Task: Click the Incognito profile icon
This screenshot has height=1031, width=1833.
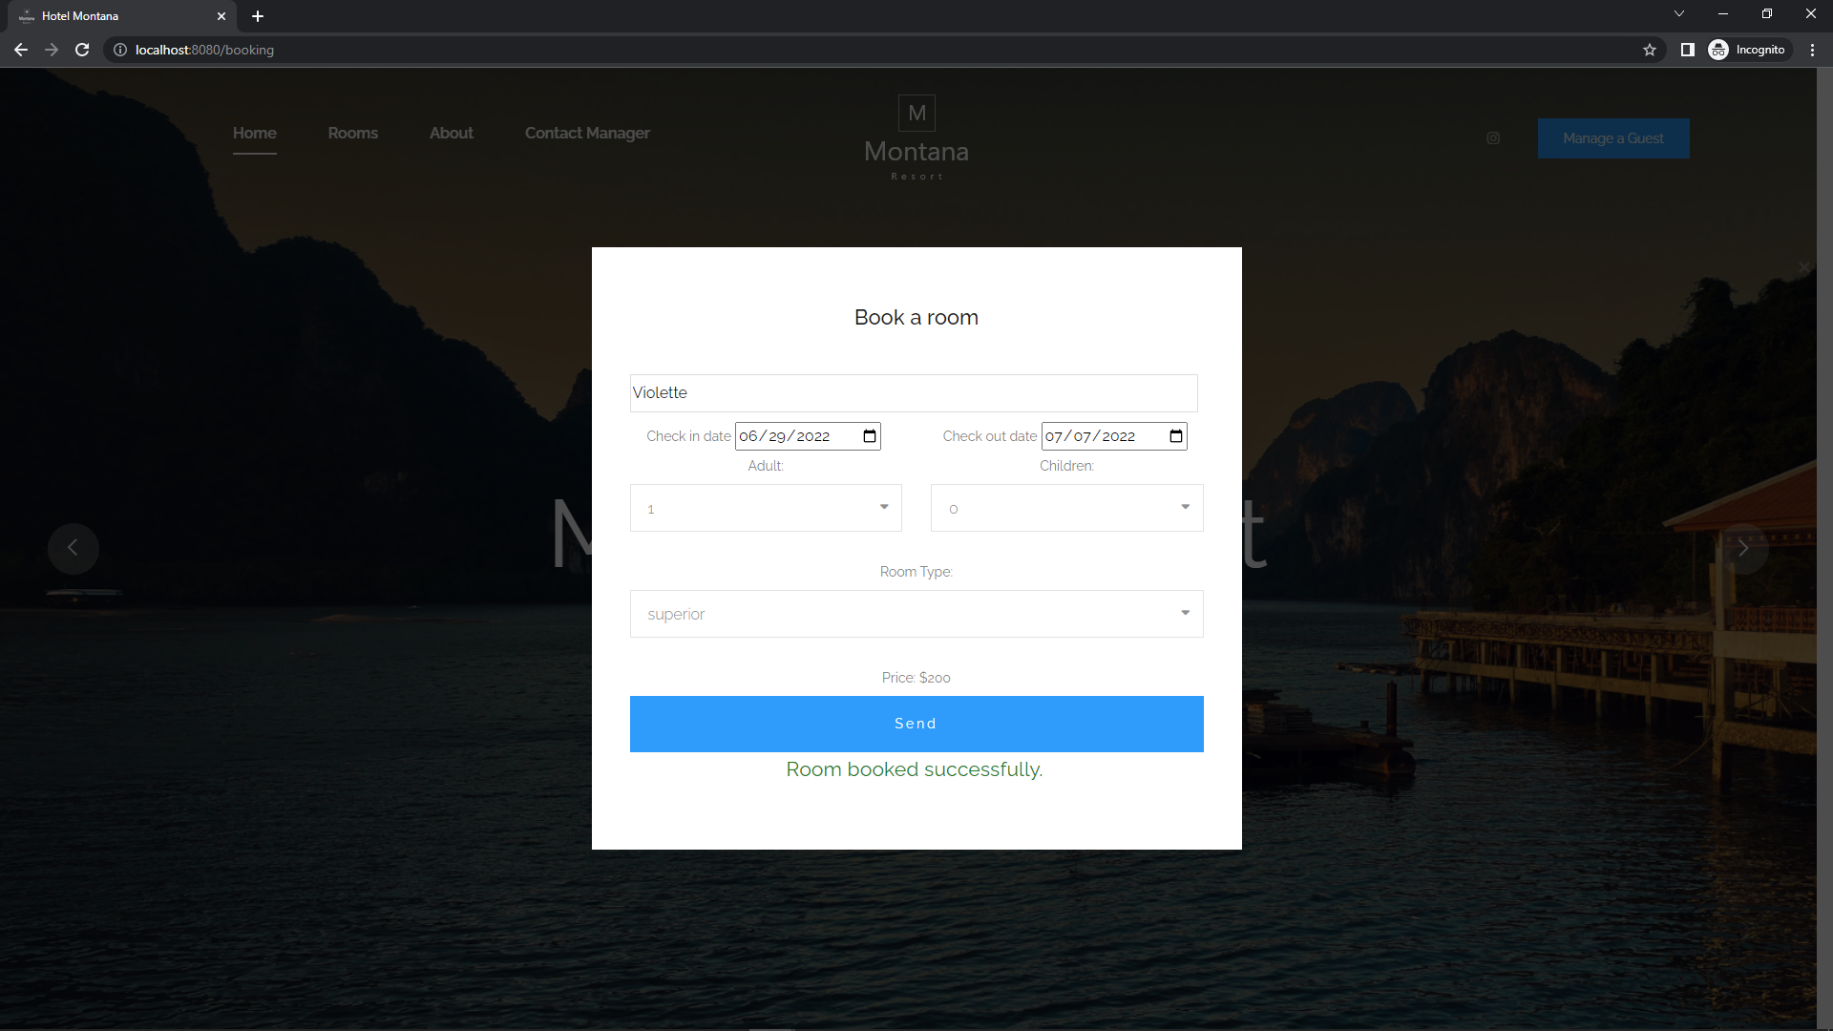Action: (1718, 50)
